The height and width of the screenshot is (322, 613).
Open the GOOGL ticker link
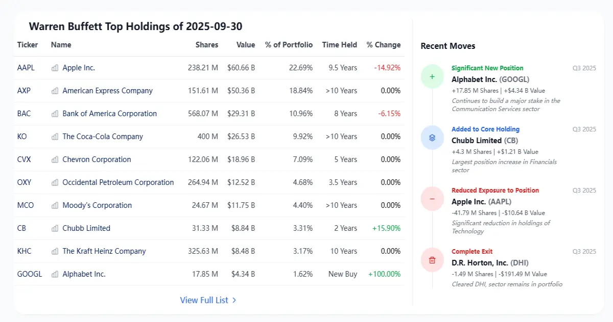(30, 274)
